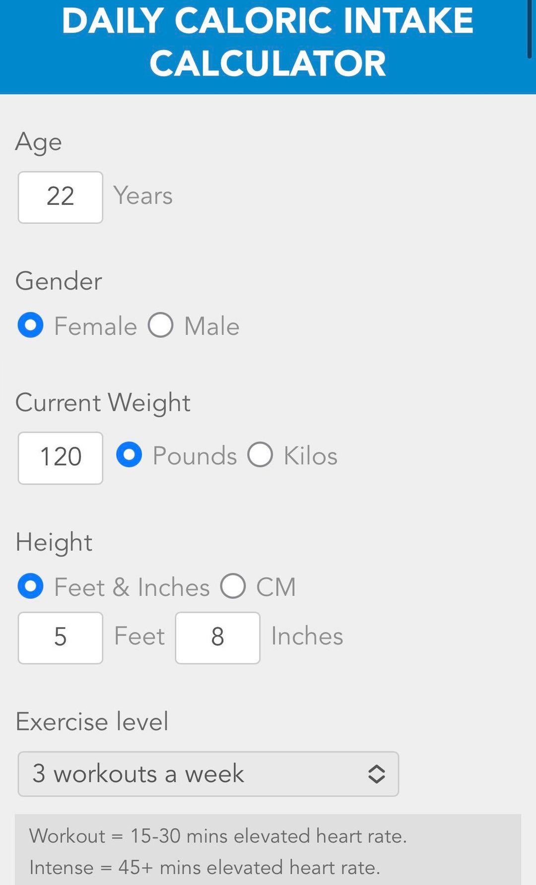Click the 'Height' section label
The height and width of the screenshot is (885, 536).
[x=54, y=542]
